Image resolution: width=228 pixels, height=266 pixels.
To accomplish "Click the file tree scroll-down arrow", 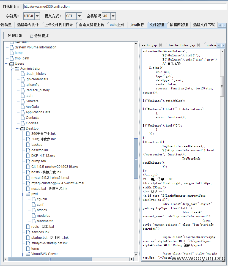I will click(136, 255).
